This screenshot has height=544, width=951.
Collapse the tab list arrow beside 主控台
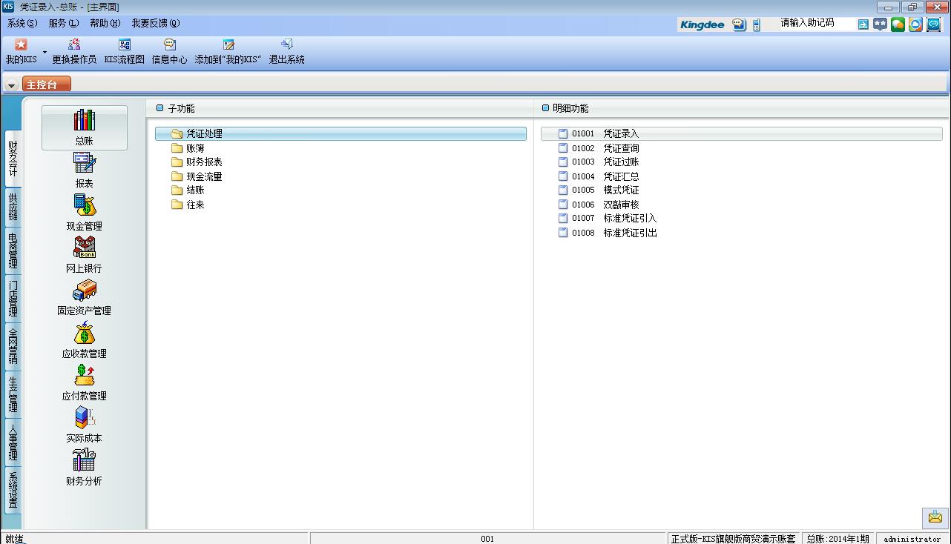11,85
